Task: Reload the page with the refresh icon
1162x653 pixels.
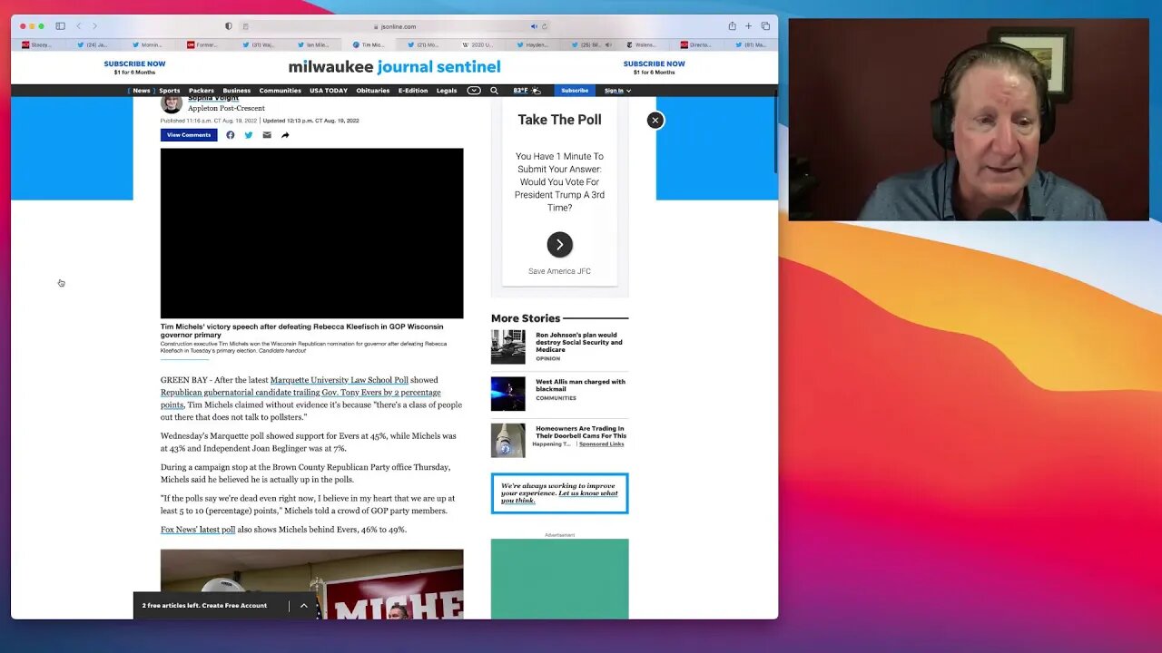Action: coord(544,26)
